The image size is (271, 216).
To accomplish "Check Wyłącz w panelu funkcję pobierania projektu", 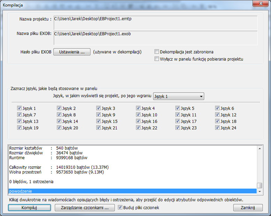I will pyautogui.click(x=157, y=59).
